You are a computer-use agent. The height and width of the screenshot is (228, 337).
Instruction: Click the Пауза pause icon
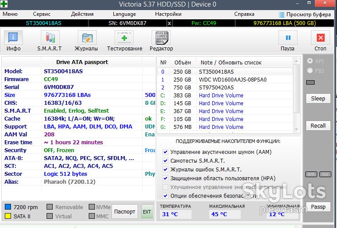(288, 38)
